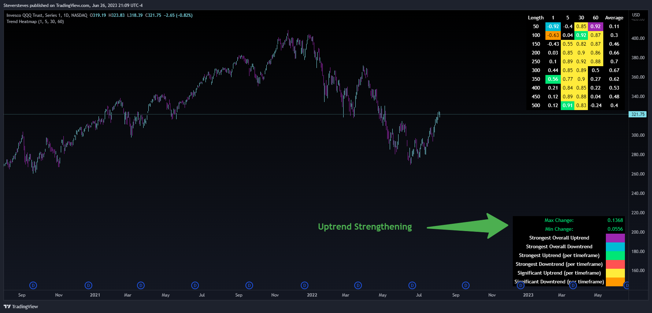Click the Strongest Overall Downtrend legend label

pos(559,246)
